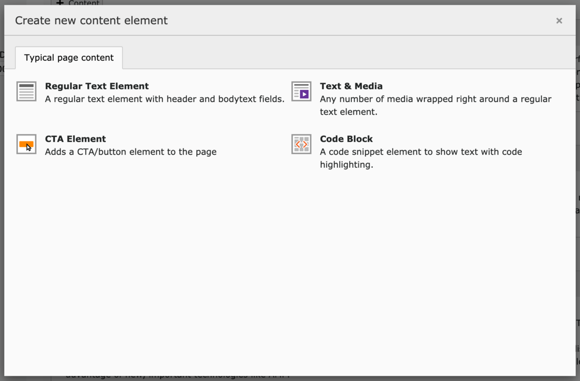Click the CTA Element heading
Screen dimensions: 580x381
[75, 138]
